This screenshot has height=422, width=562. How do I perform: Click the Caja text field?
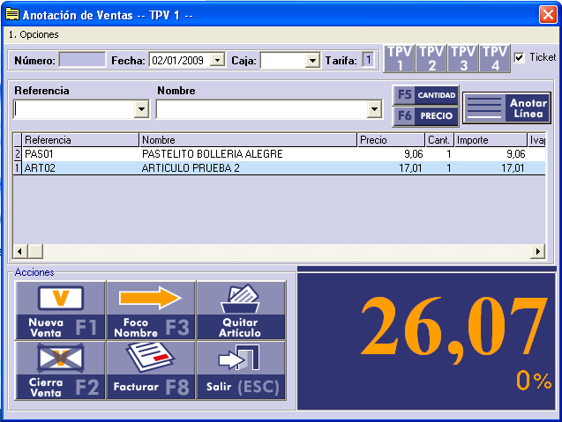pos(283,60)
